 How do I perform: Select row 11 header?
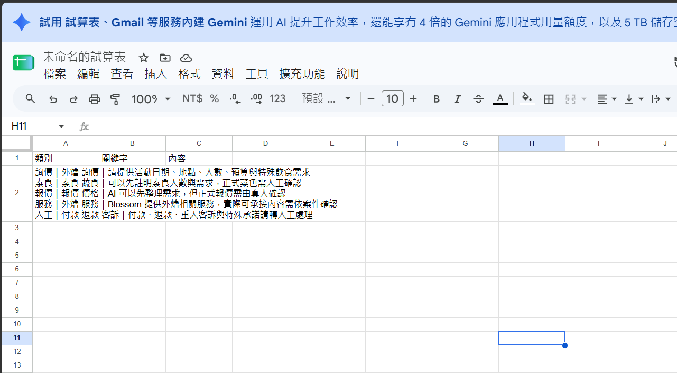(17, 338)
